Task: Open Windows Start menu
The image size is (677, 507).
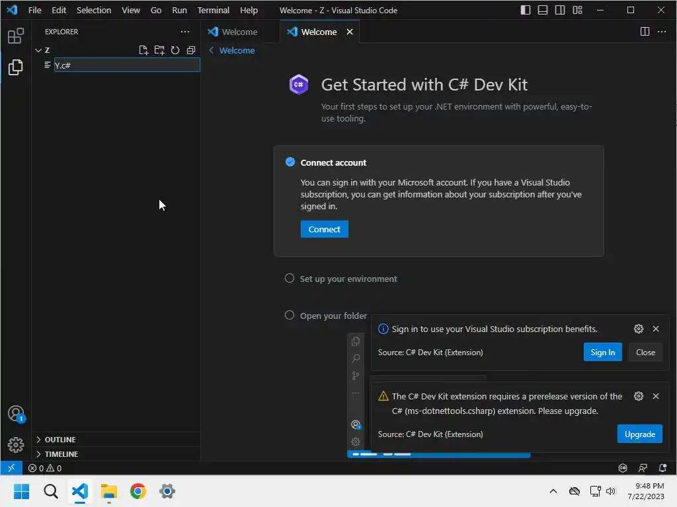Action: tap(21, 491)
